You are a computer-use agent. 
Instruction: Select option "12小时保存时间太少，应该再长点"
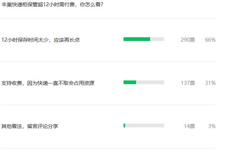(x=41, y=39)
